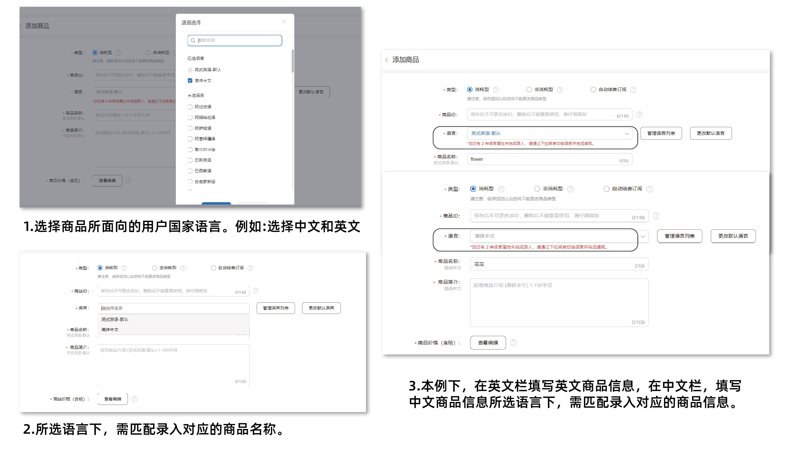
Task: Choose 简体中文 from the open language list
Action: (110, 330)
